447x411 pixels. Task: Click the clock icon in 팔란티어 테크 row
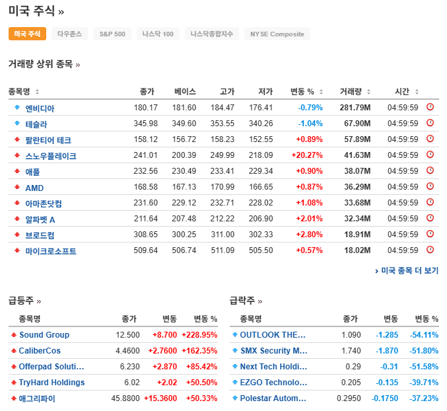point(430,139)
